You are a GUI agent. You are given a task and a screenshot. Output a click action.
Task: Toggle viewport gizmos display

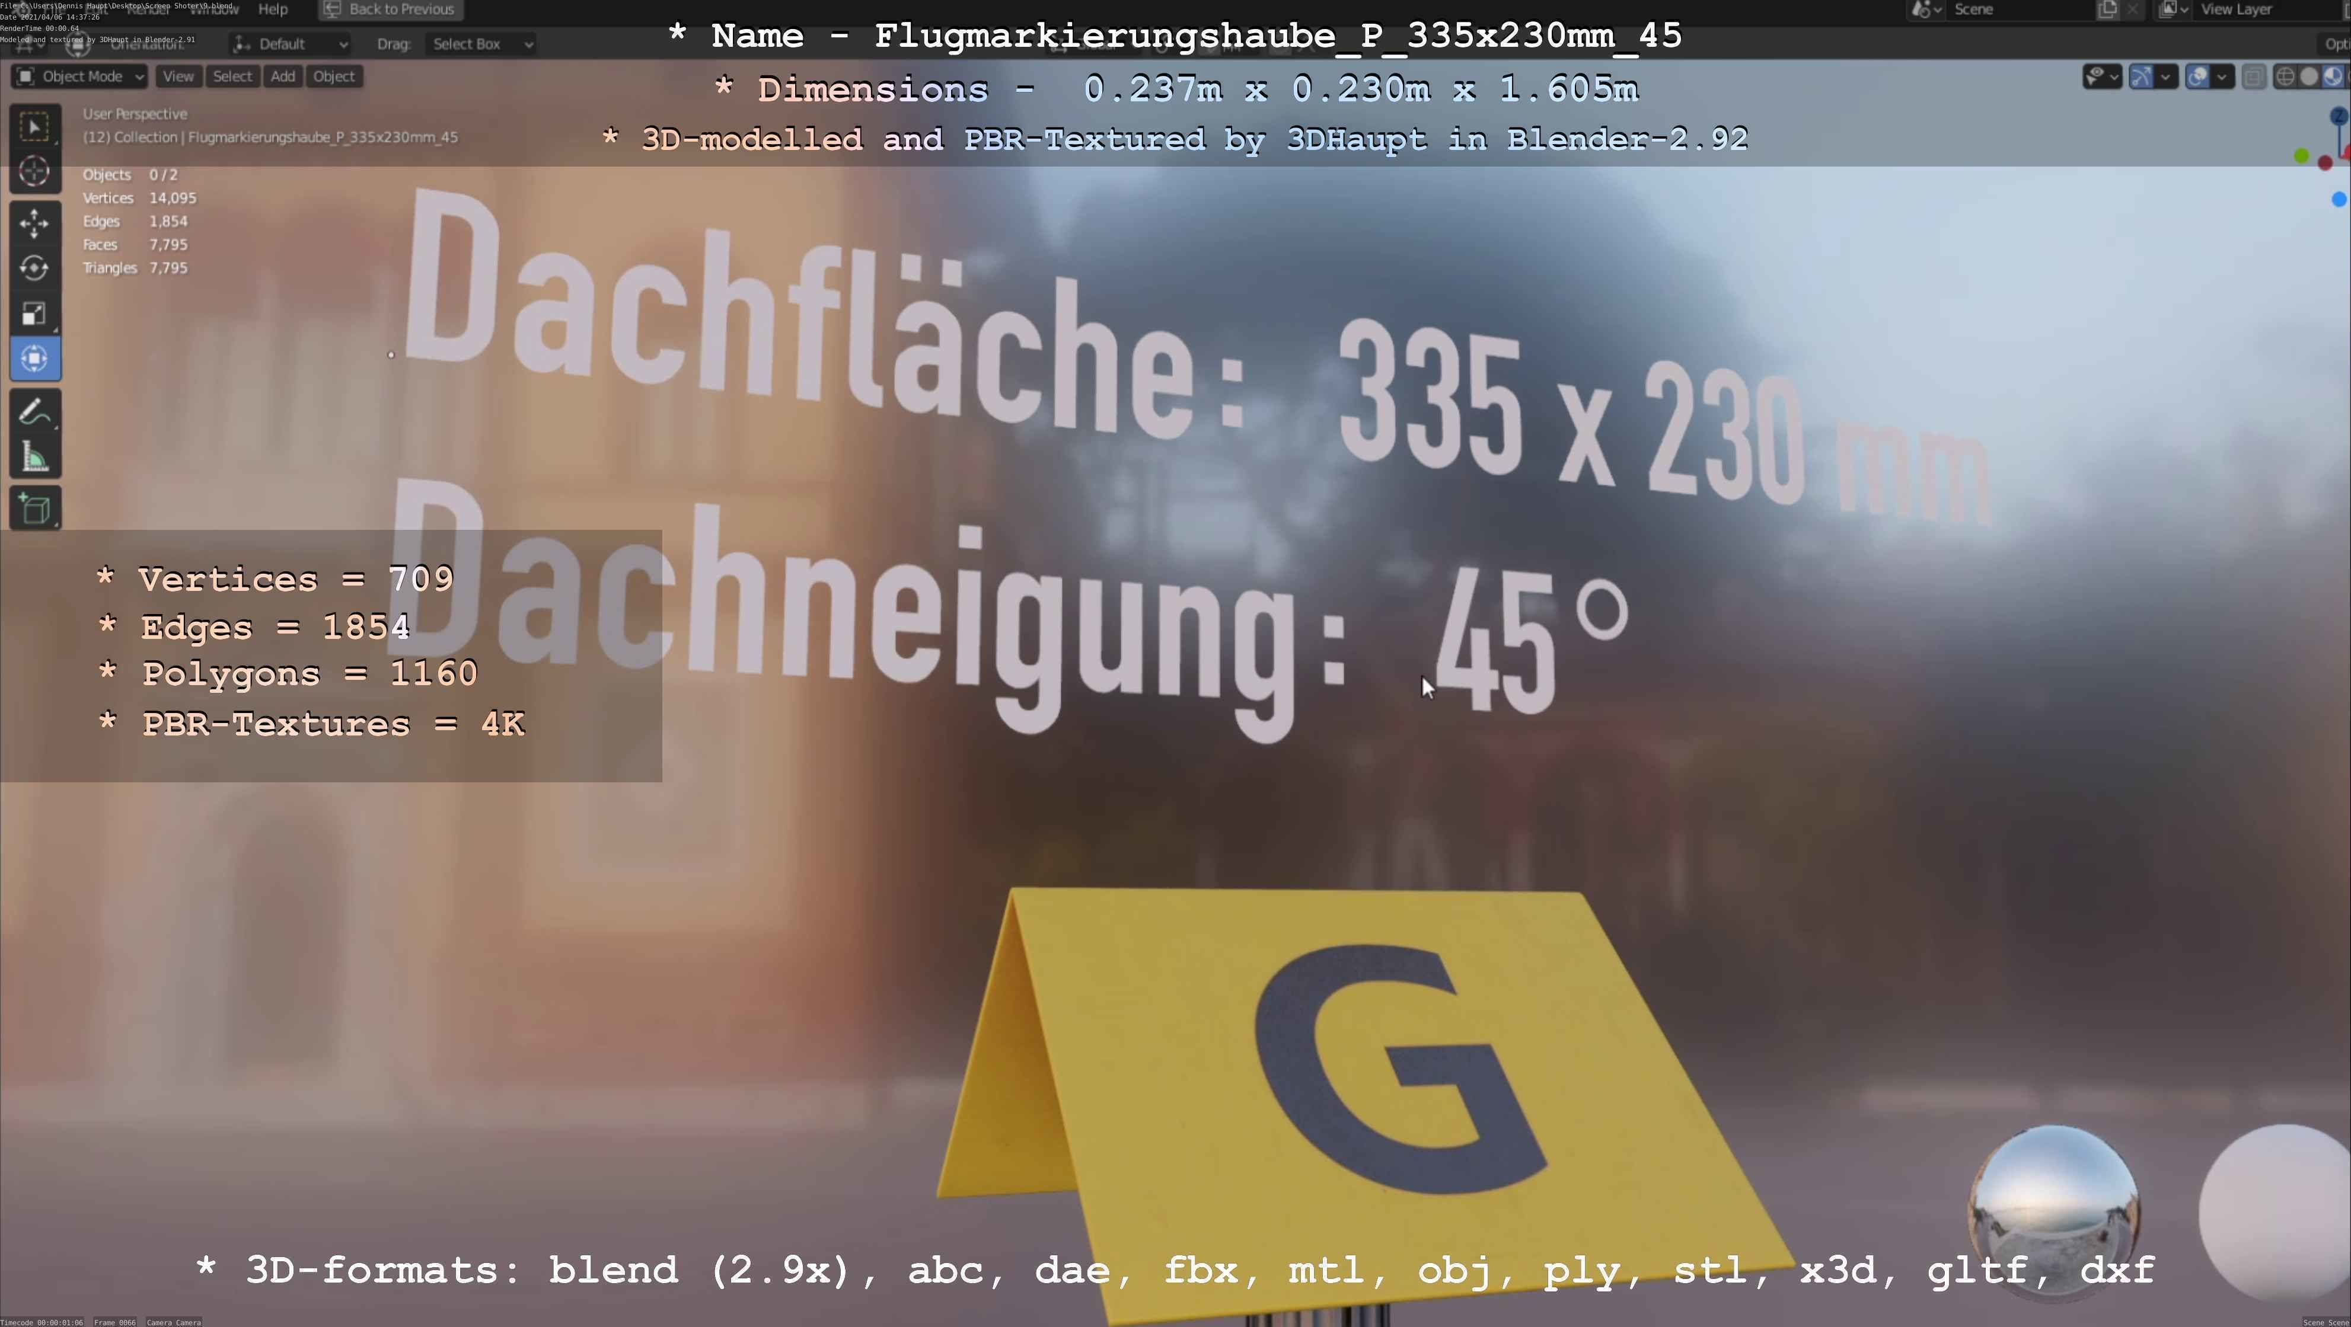(2141, 76)
